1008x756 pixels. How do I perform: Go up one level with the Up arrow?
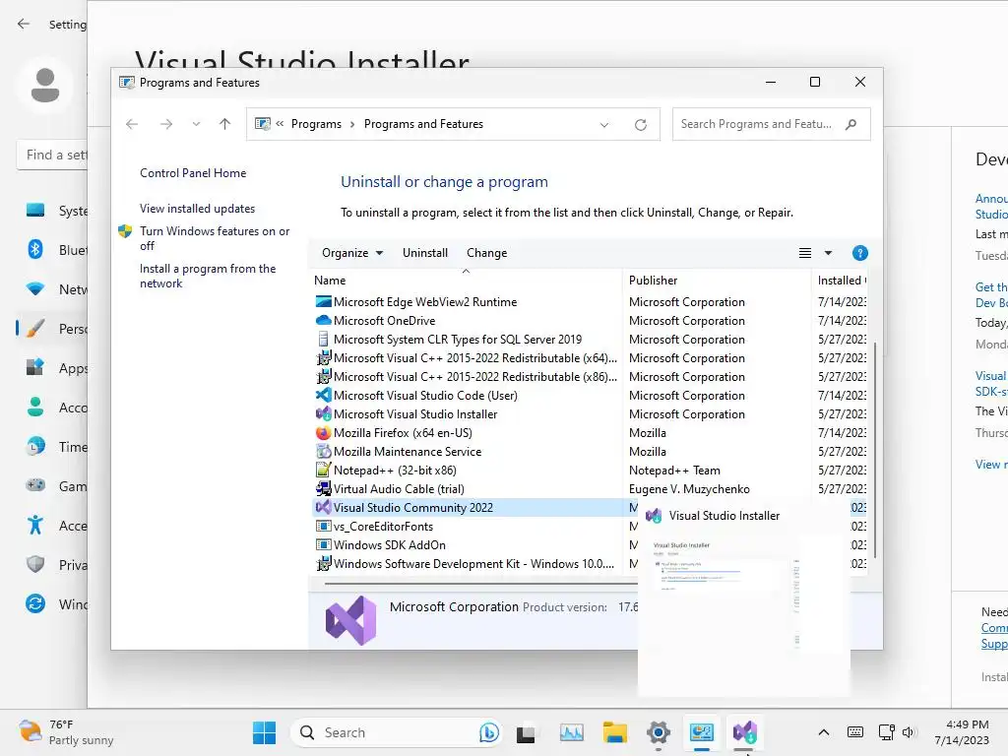click(x=224, y=124)
